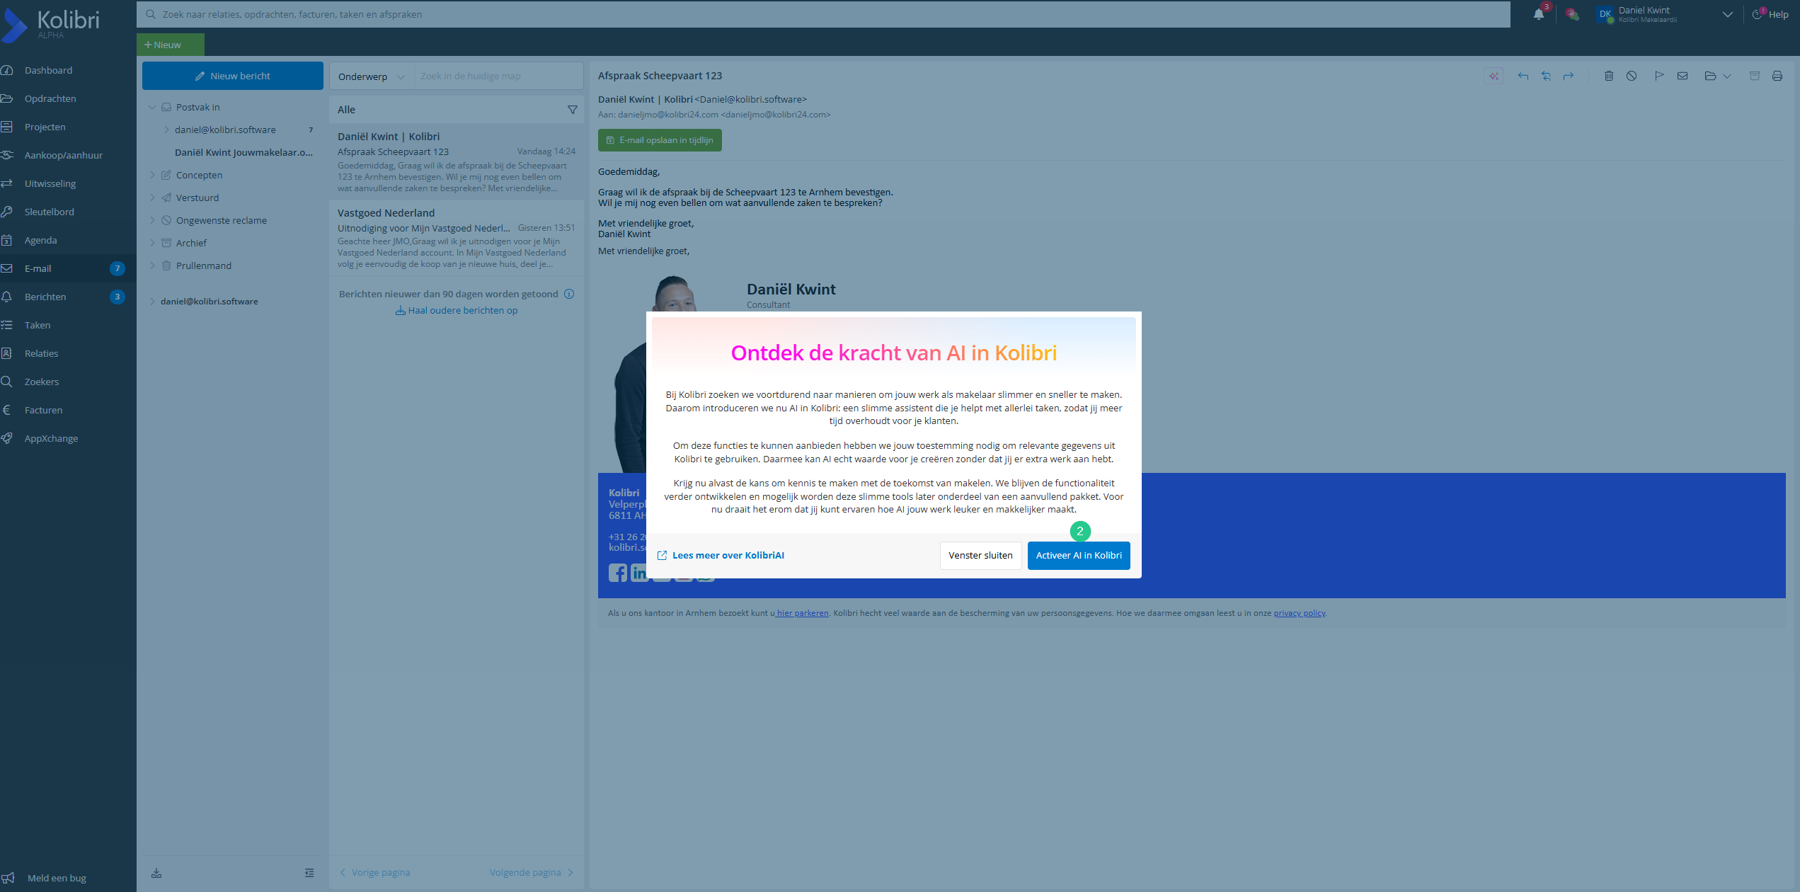This screenshot has height=892, width=1800.
Task: Forward the email with forward arrow
Action: [x=1569, y=76]
